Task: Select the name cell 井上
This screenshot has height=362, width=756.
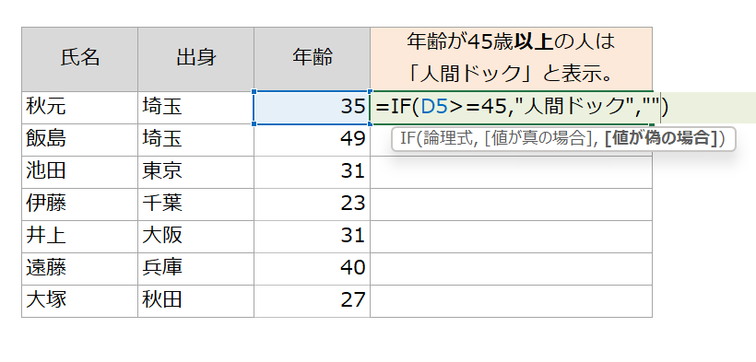Action: (79, 237)
